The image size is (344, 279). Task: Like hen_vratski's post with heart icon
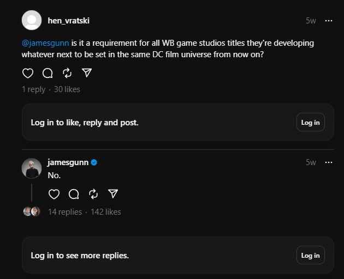(x=28, y=73)
